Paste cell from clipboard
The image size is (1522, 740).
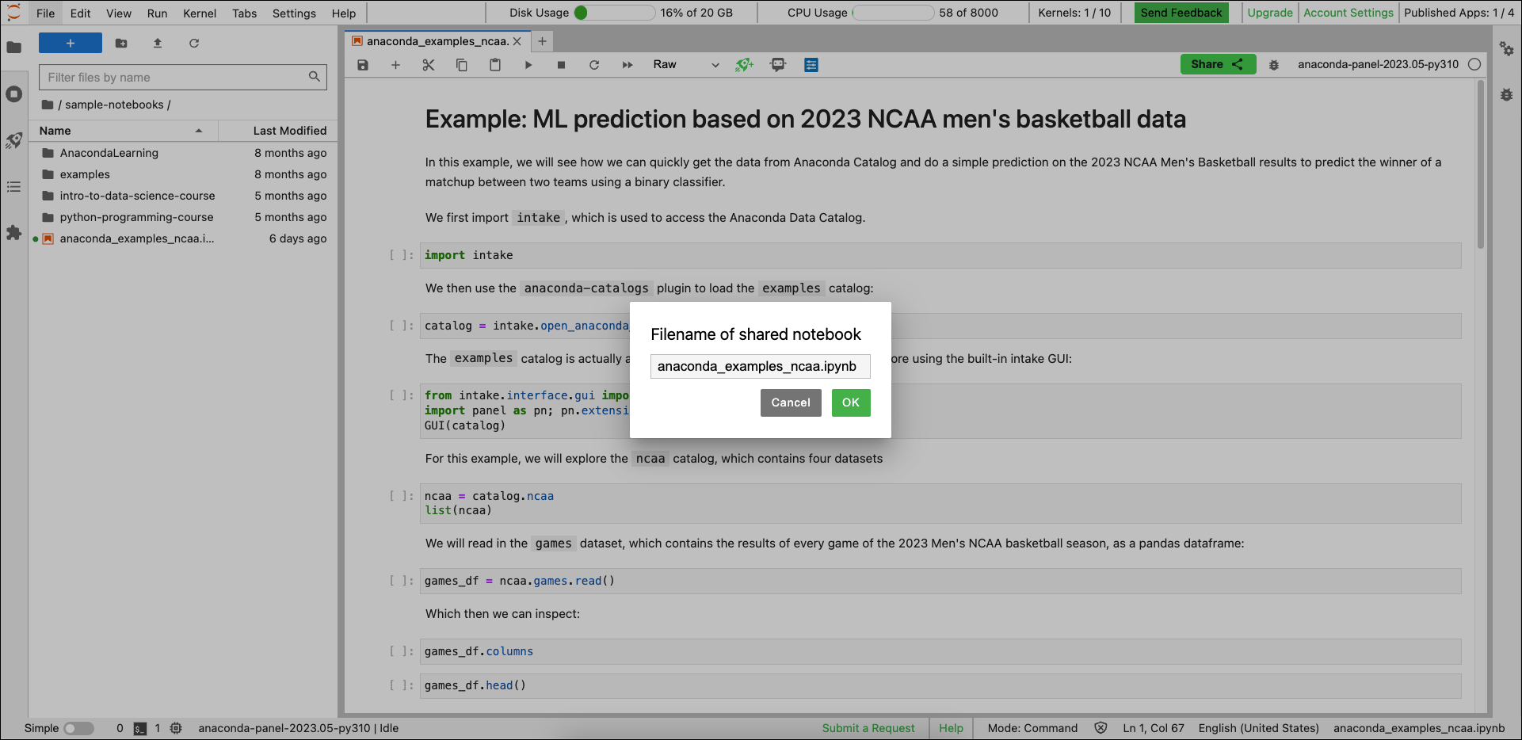[495, 65]
